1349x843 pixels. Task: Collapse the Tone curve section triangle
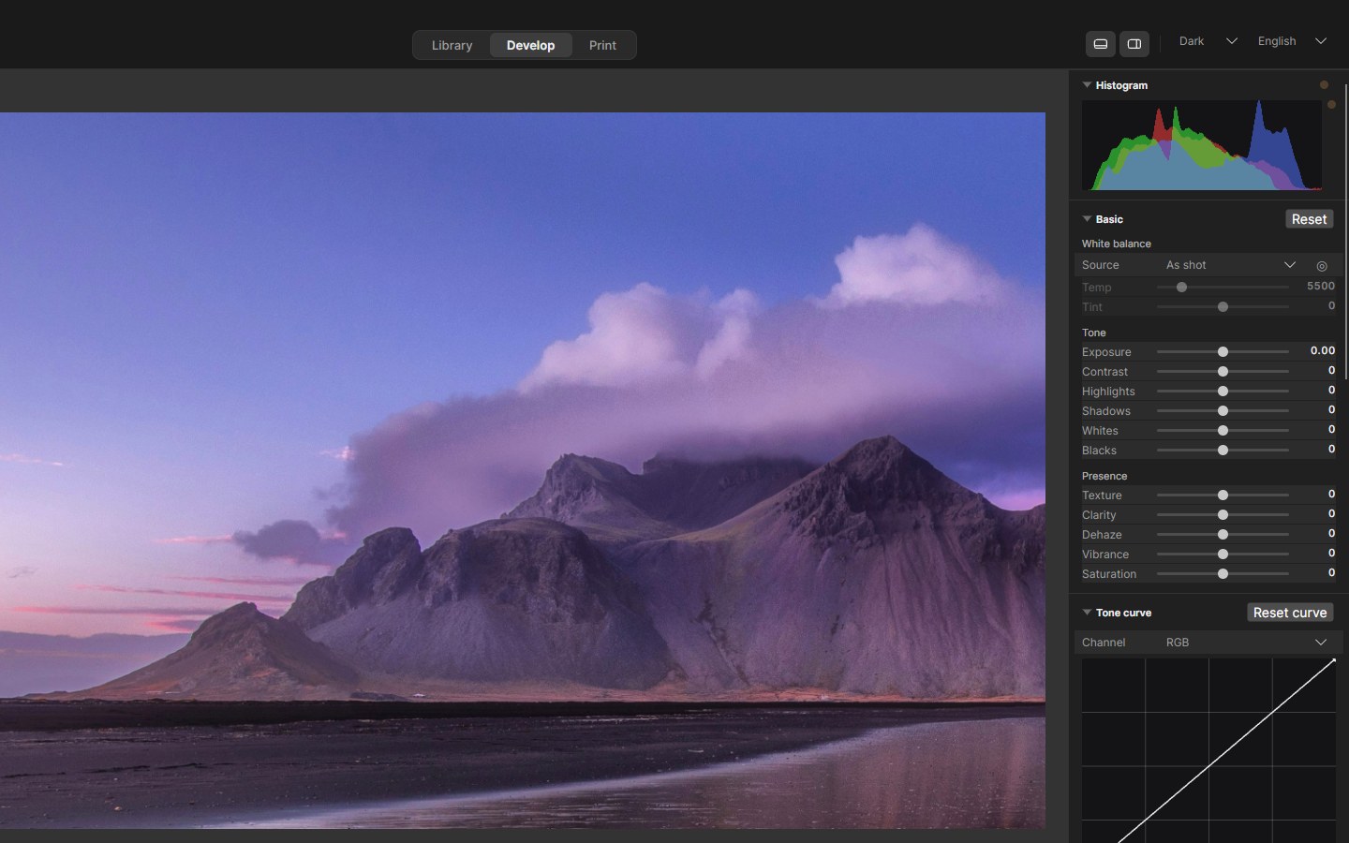pos(1087,613)
